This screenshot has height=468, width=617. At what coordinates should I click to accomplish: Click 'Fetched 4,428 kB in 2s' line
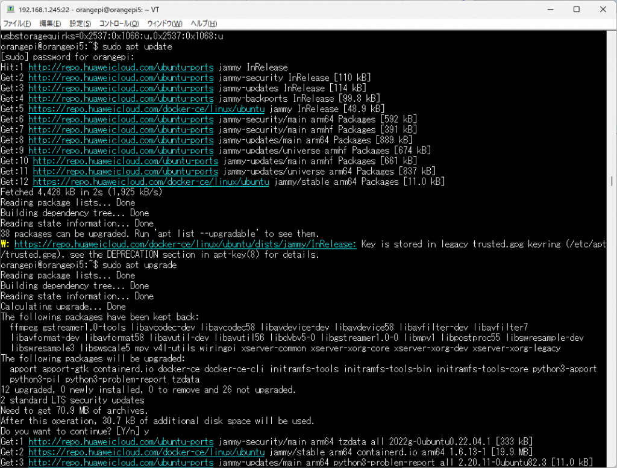81,192
